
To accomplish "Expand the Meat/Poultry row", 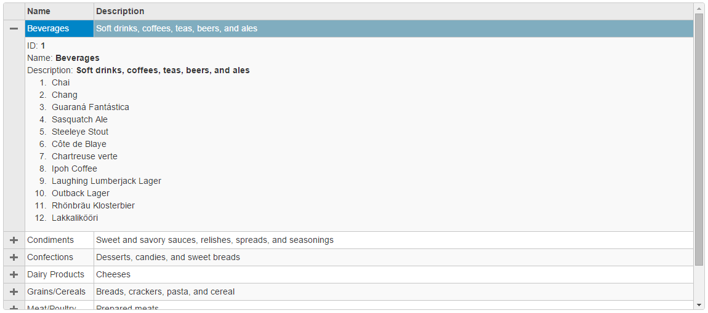I will 14,307.
